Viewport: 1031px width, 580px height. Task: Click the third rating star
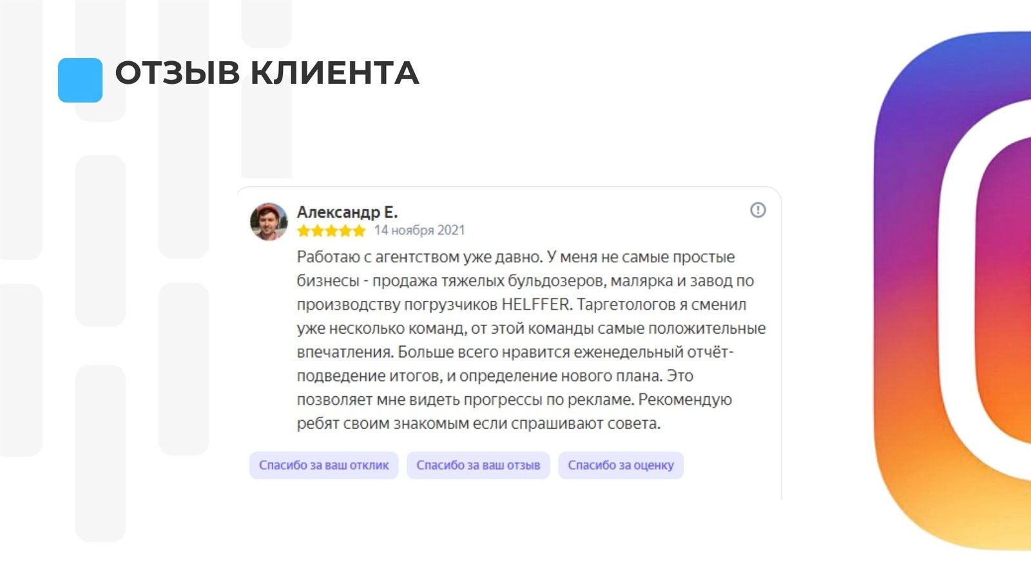click(331, 231)
